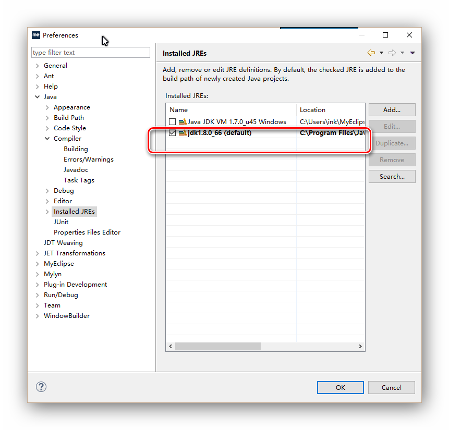Screen dimensions: 449x430
Task: Select the Installed JREs tree item
Action: tap(74, 212)
